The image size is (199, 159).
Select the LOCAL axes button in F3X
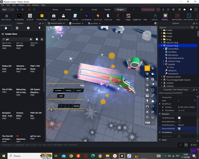tap(68, 91)
